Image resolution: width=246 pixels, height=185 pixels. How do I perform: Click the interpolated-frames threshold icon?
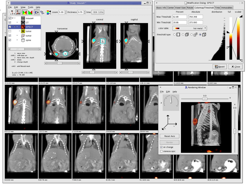195,35
